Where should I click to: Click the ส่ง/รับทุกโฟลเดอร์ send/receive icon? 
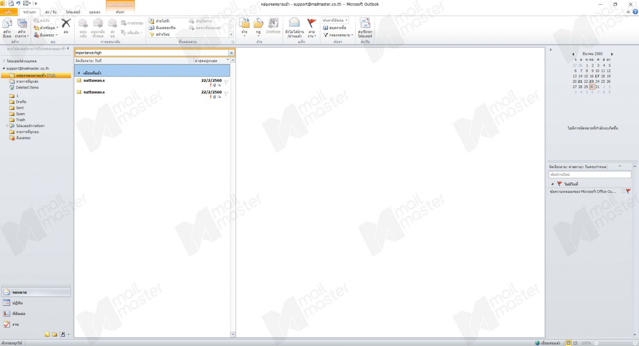coord(365,23)
